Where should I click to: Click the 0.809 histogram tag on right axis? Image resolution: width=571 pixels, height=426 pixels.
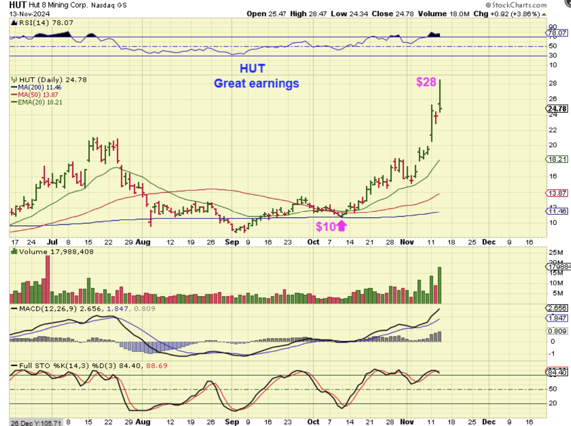(557, 331)
